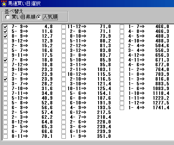Check the 10-11 bet checkbox

[63, 89]
